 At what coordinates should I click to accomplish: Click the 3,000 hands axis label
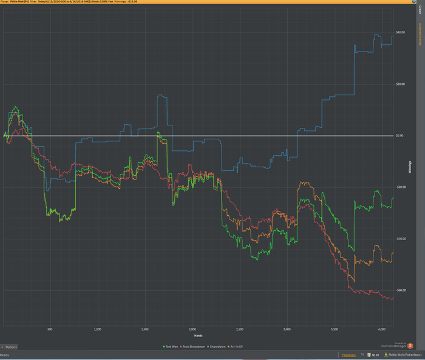click(x=287, y=330)
